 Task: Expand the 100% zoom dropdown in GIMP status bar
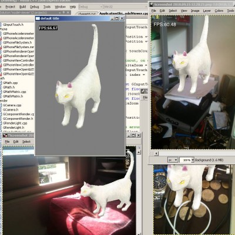tap(193, 160)
